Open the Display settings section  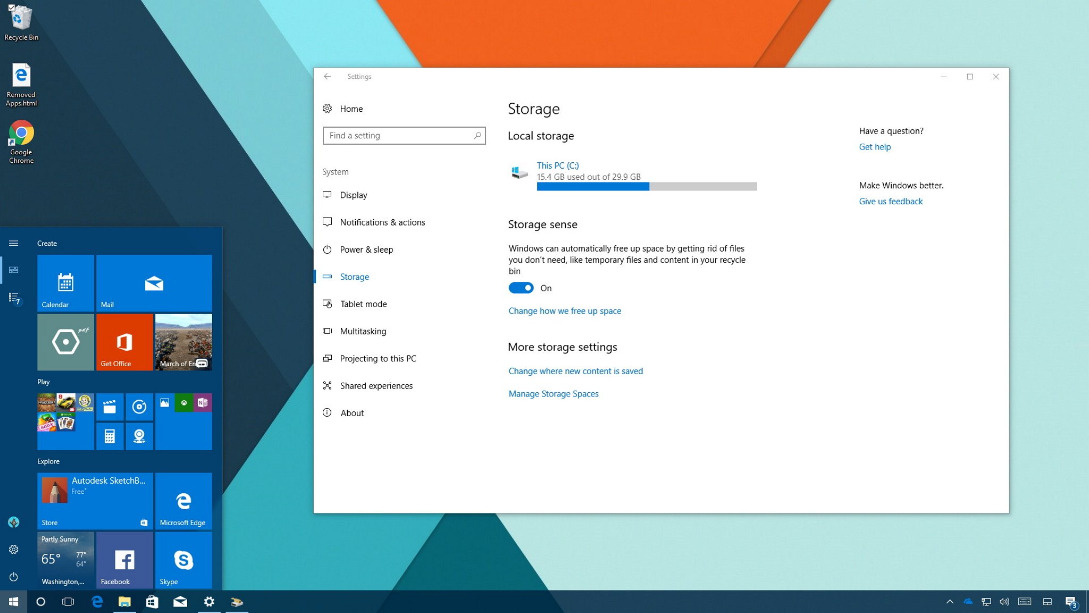pos(353,195)
